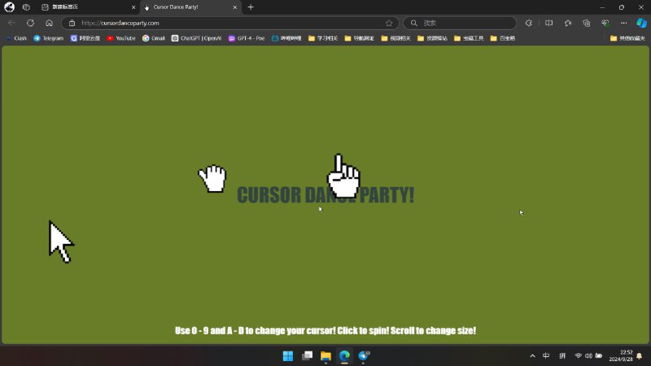Restore down the browser window
Image resolution: width=651 pixels, height=366 pixels.
coord(622,7)
